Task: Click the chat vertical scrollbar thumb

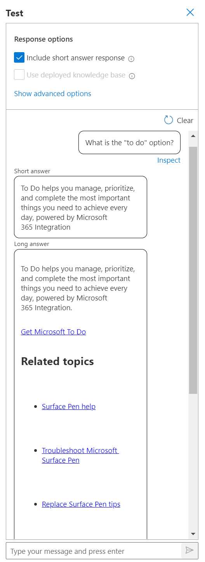Action: click(193, 270)
